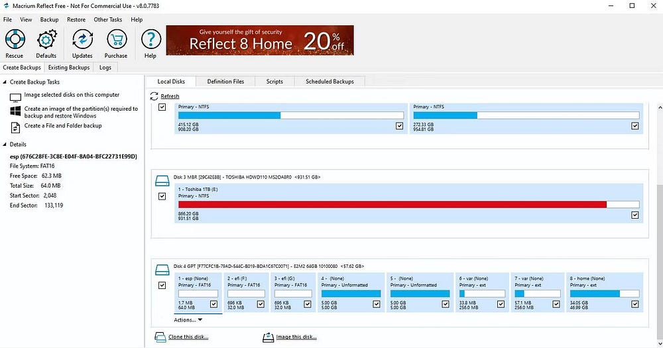Click the Disk 3 MBR TOSHIBA header text
The height and width of the screenshot is (348, 663).
click(247, 177)
